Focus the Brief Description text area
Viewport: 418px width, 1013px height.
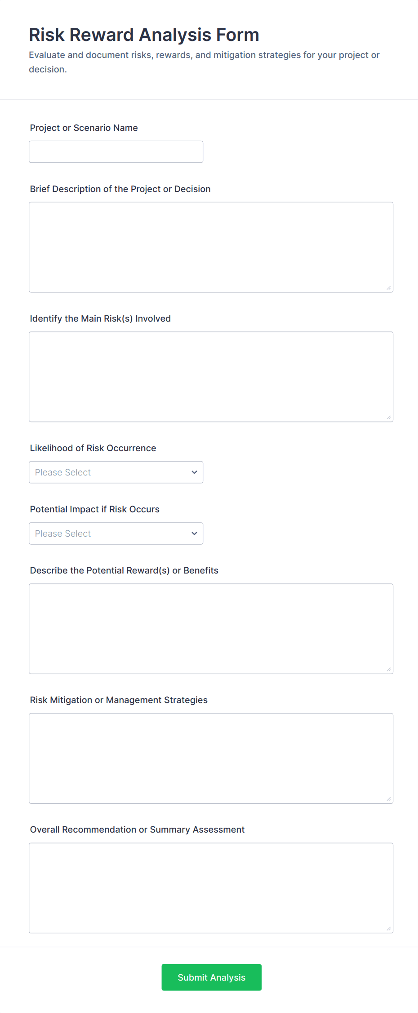click(x=211, y=247)
